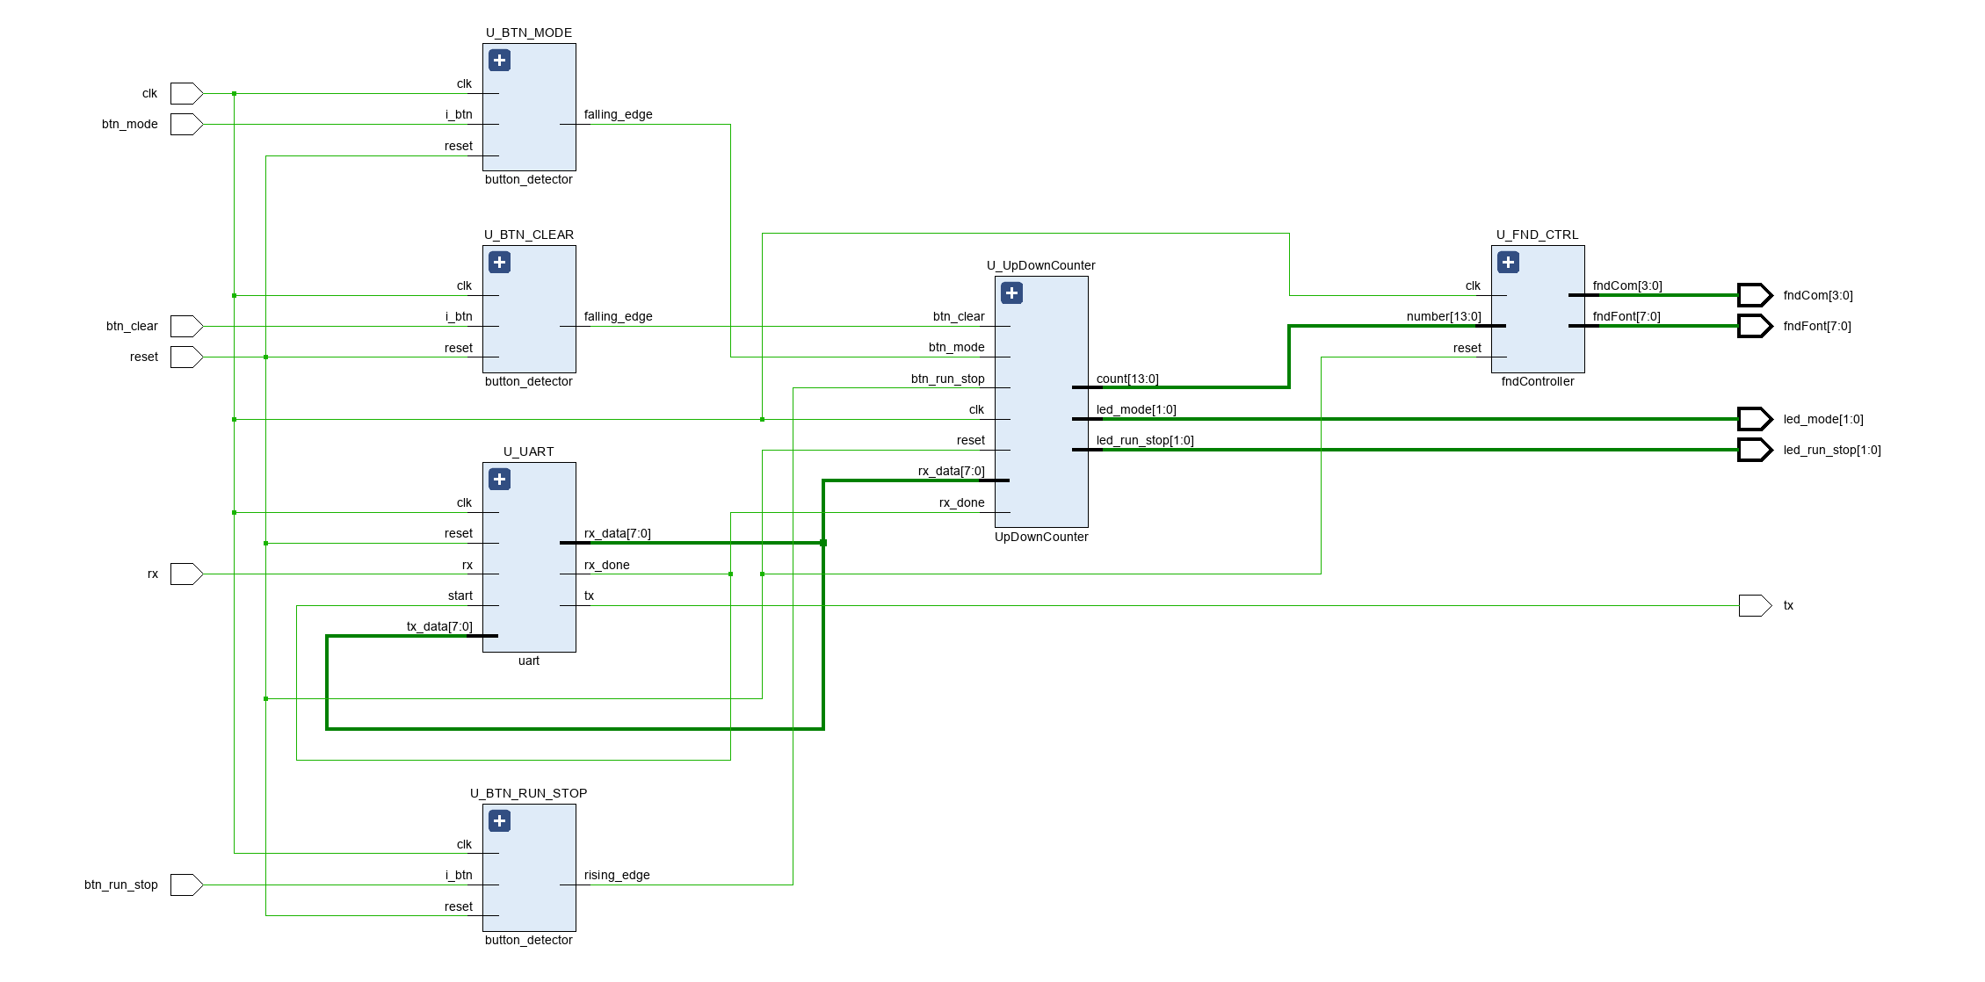
Task: Select the btn_run_stop input port symbol
Action: [x=186, y=885]
